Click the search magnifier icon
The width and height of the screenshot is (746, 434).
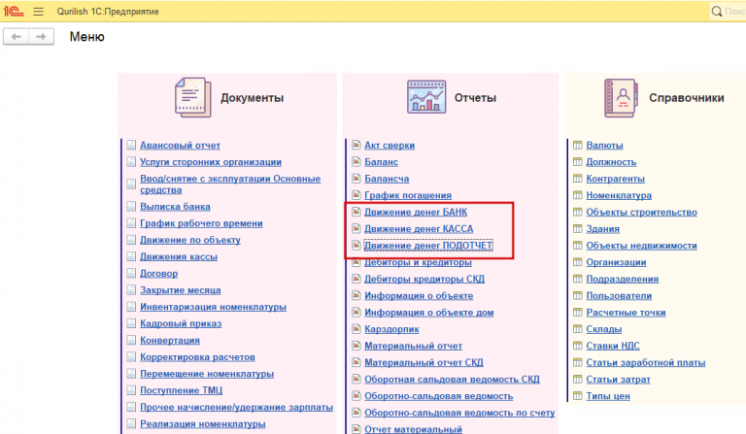tap(717, 12)
